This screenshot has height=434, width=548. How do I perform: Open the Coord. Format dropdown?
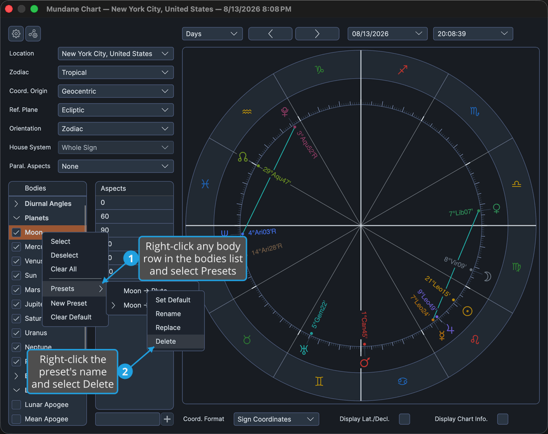276,419
